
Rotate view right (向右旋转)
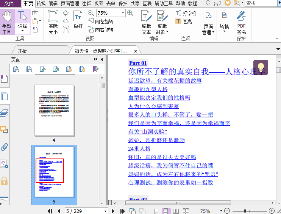pos(100,30)
